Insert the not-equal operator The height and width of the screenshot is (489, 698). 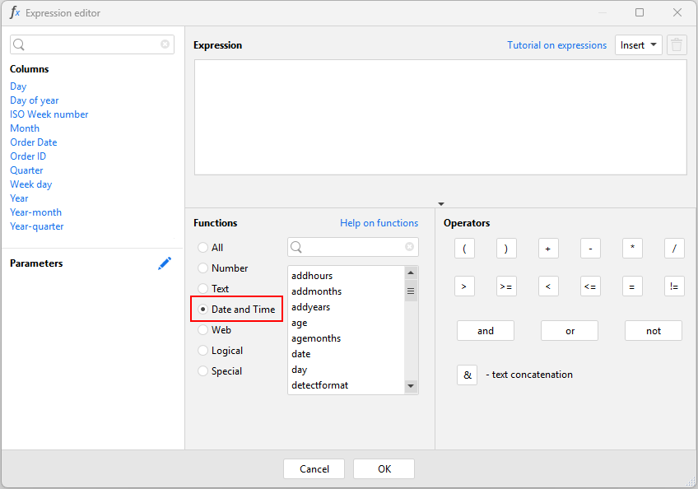click(674, 286)
